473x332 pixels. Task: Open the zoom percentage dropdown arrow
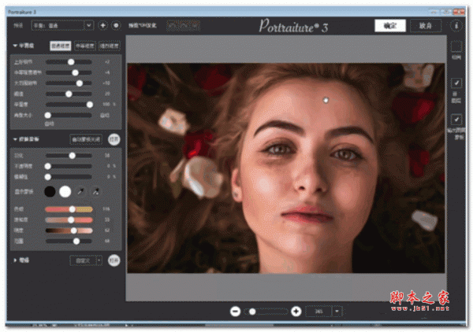coord(337,311)
